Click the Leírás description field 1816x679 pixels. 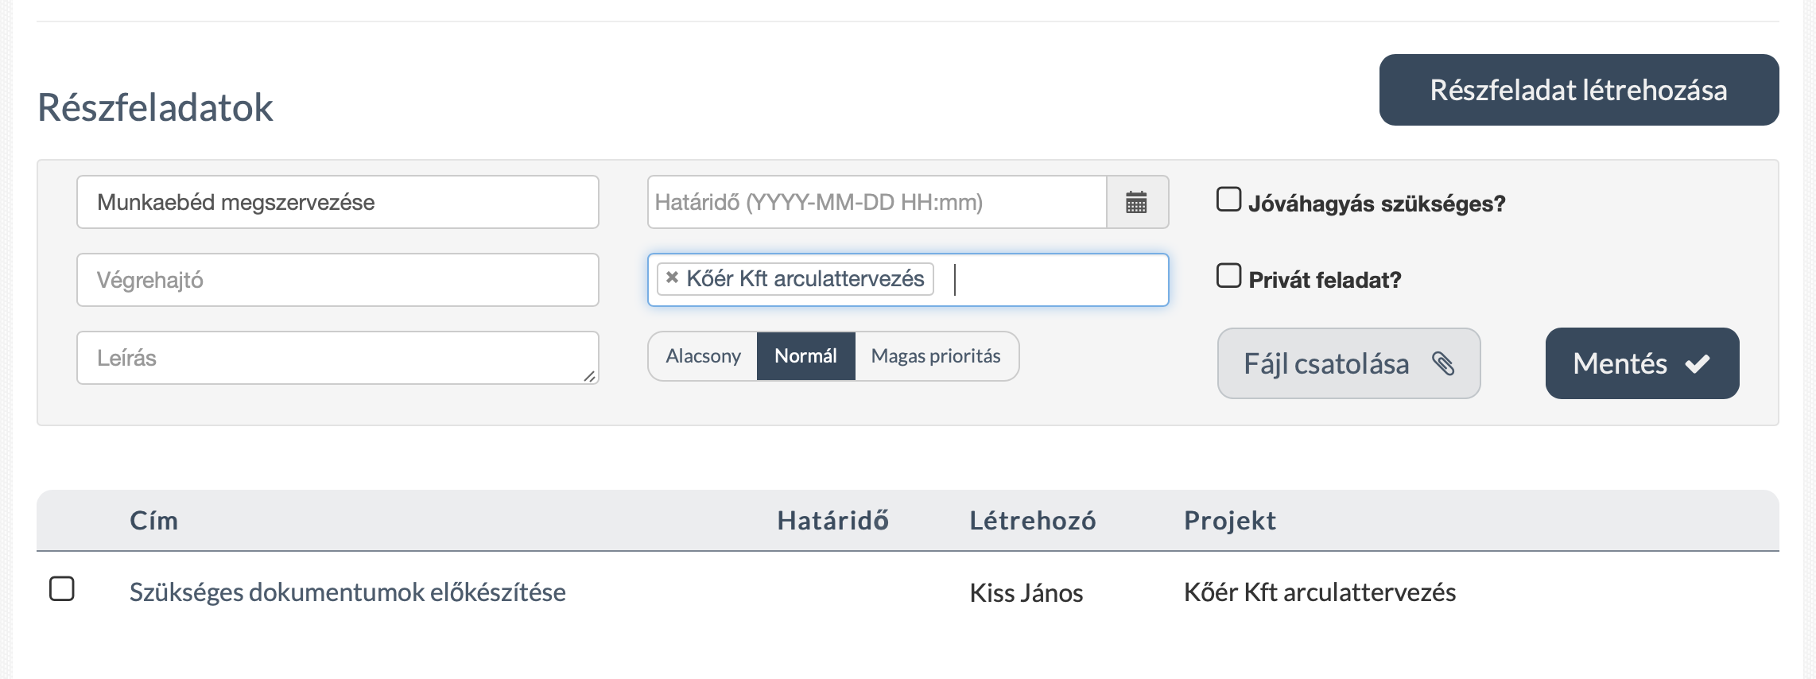pos(337,358)
